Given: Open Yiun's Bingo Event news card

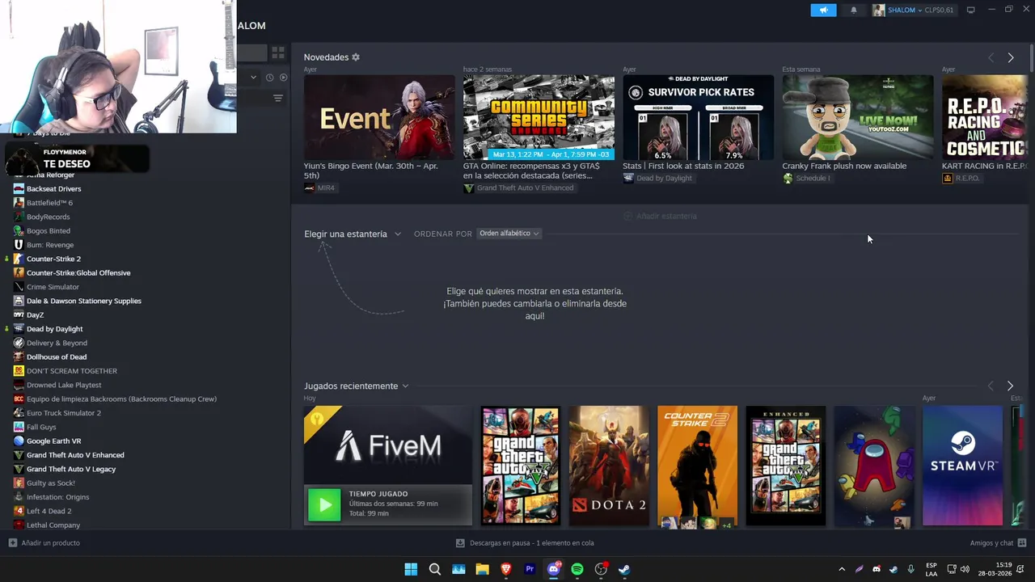Looking at the screenshot, I should 379,118.
